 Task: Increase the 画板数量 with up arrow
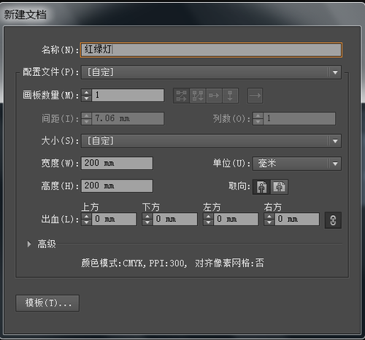click(x=86, y=92)
